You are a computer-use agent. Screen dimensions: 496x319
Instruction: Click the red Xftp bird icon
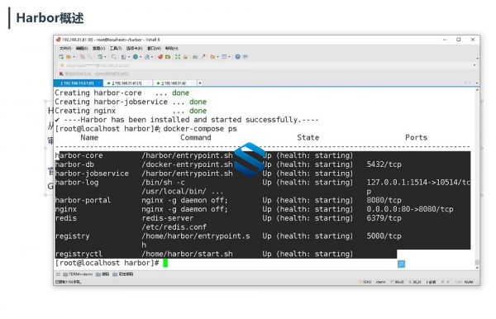point(160,57)
